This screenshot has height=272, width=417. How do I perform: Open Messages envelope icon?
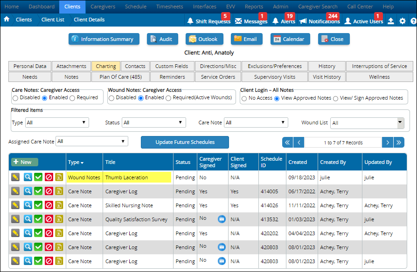click(238, 21)
